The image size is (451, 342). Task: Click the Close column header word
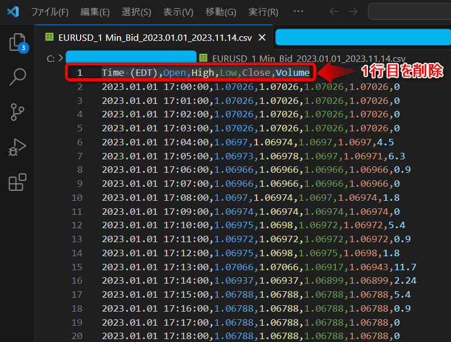click(x=256, y=73)
